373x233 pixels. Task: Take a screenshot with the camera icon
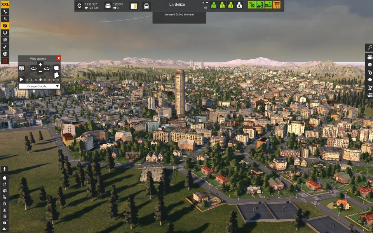(x=22, y=68)
